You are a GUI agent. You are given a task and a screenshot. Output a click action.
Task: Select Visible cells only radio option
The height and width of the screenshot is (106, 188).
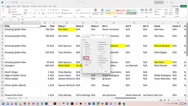98,58
